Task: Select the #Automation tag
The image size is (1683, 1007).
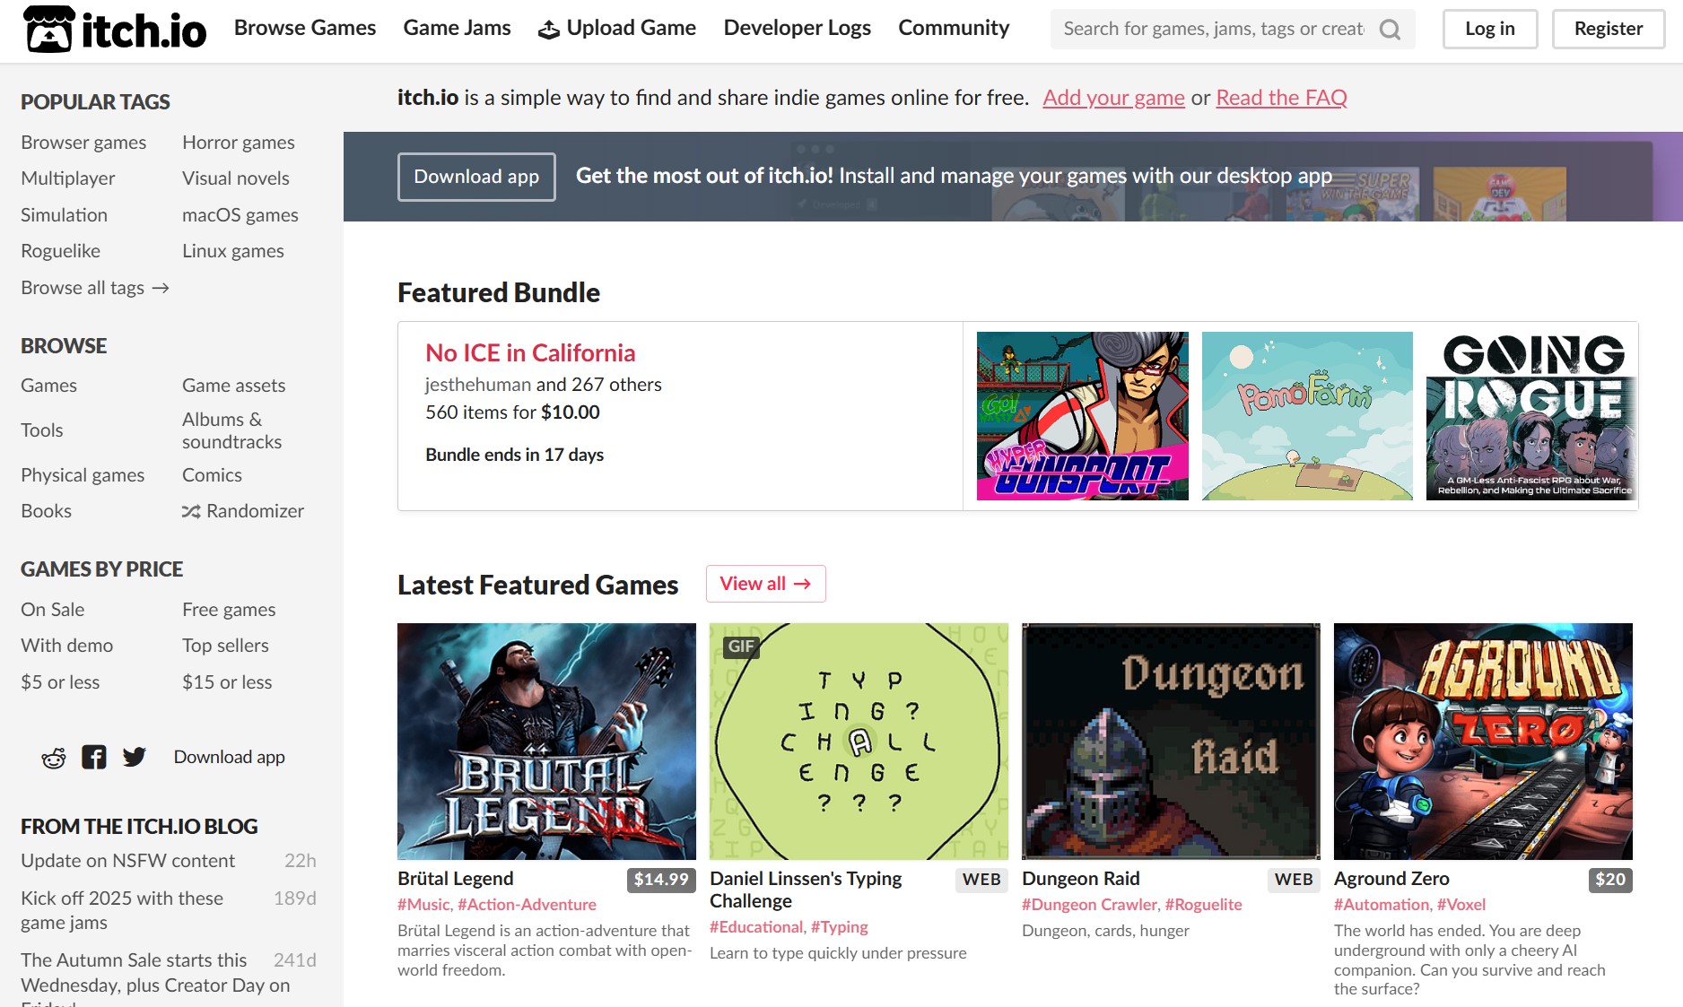Action: click(x=1382, y=905)
